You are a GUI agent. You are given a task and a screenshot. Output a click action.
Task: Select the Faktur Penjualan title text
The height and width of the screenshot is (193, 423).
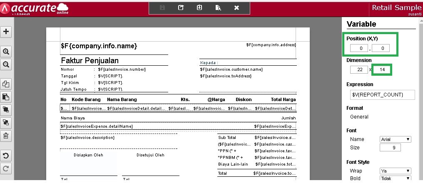pos(90,60)
